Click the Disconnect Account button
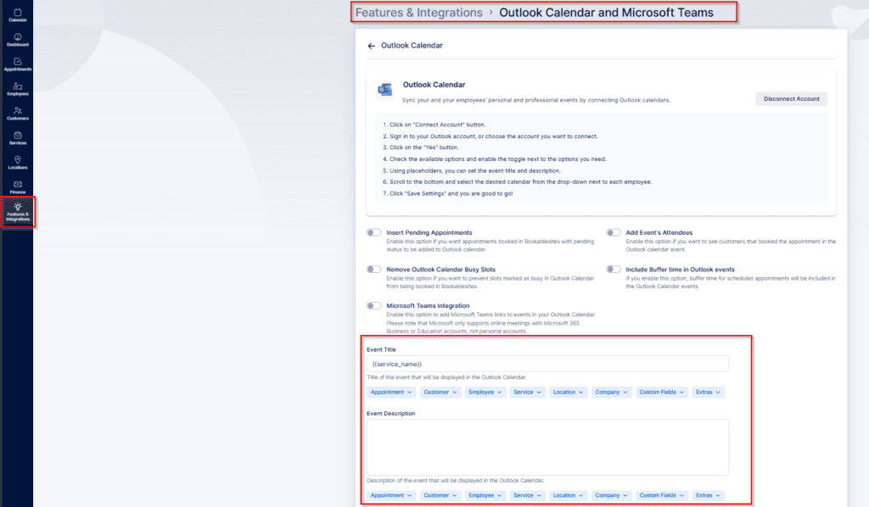Image resolution: width=869 pixels, height=507 pixels. click(792, 98)
